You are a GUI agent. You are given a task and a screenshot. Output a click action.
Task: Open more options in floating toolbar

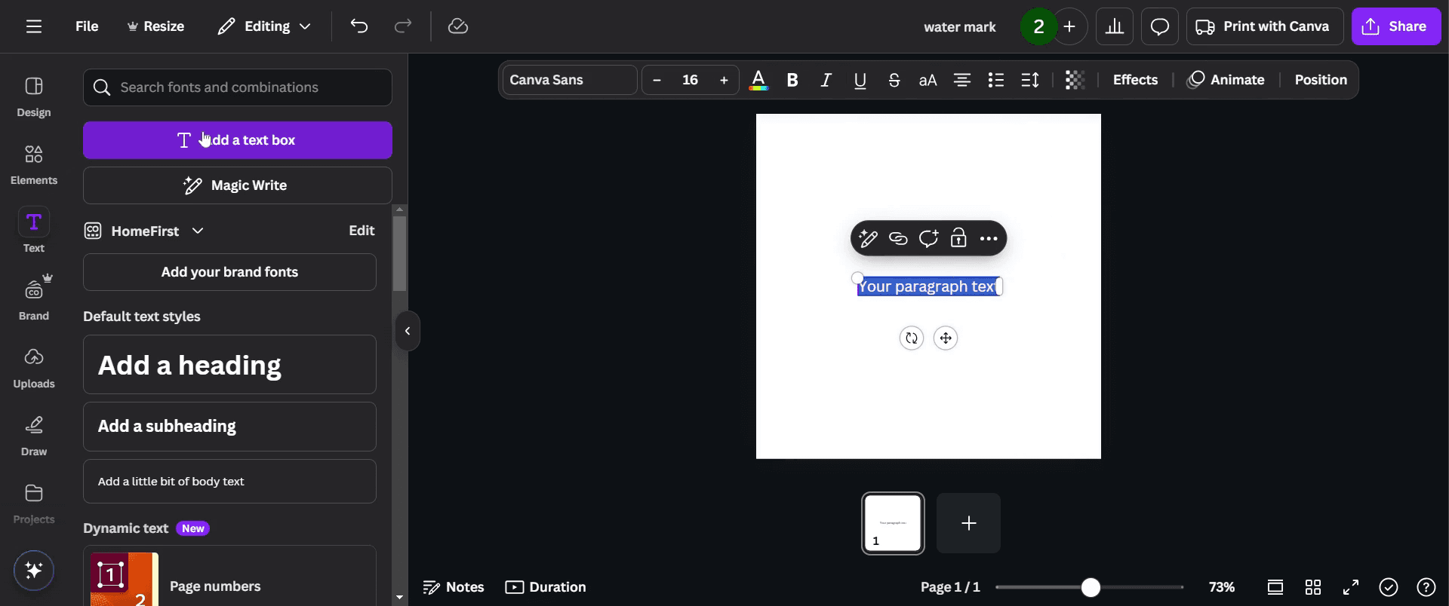(x=989, y=239)
